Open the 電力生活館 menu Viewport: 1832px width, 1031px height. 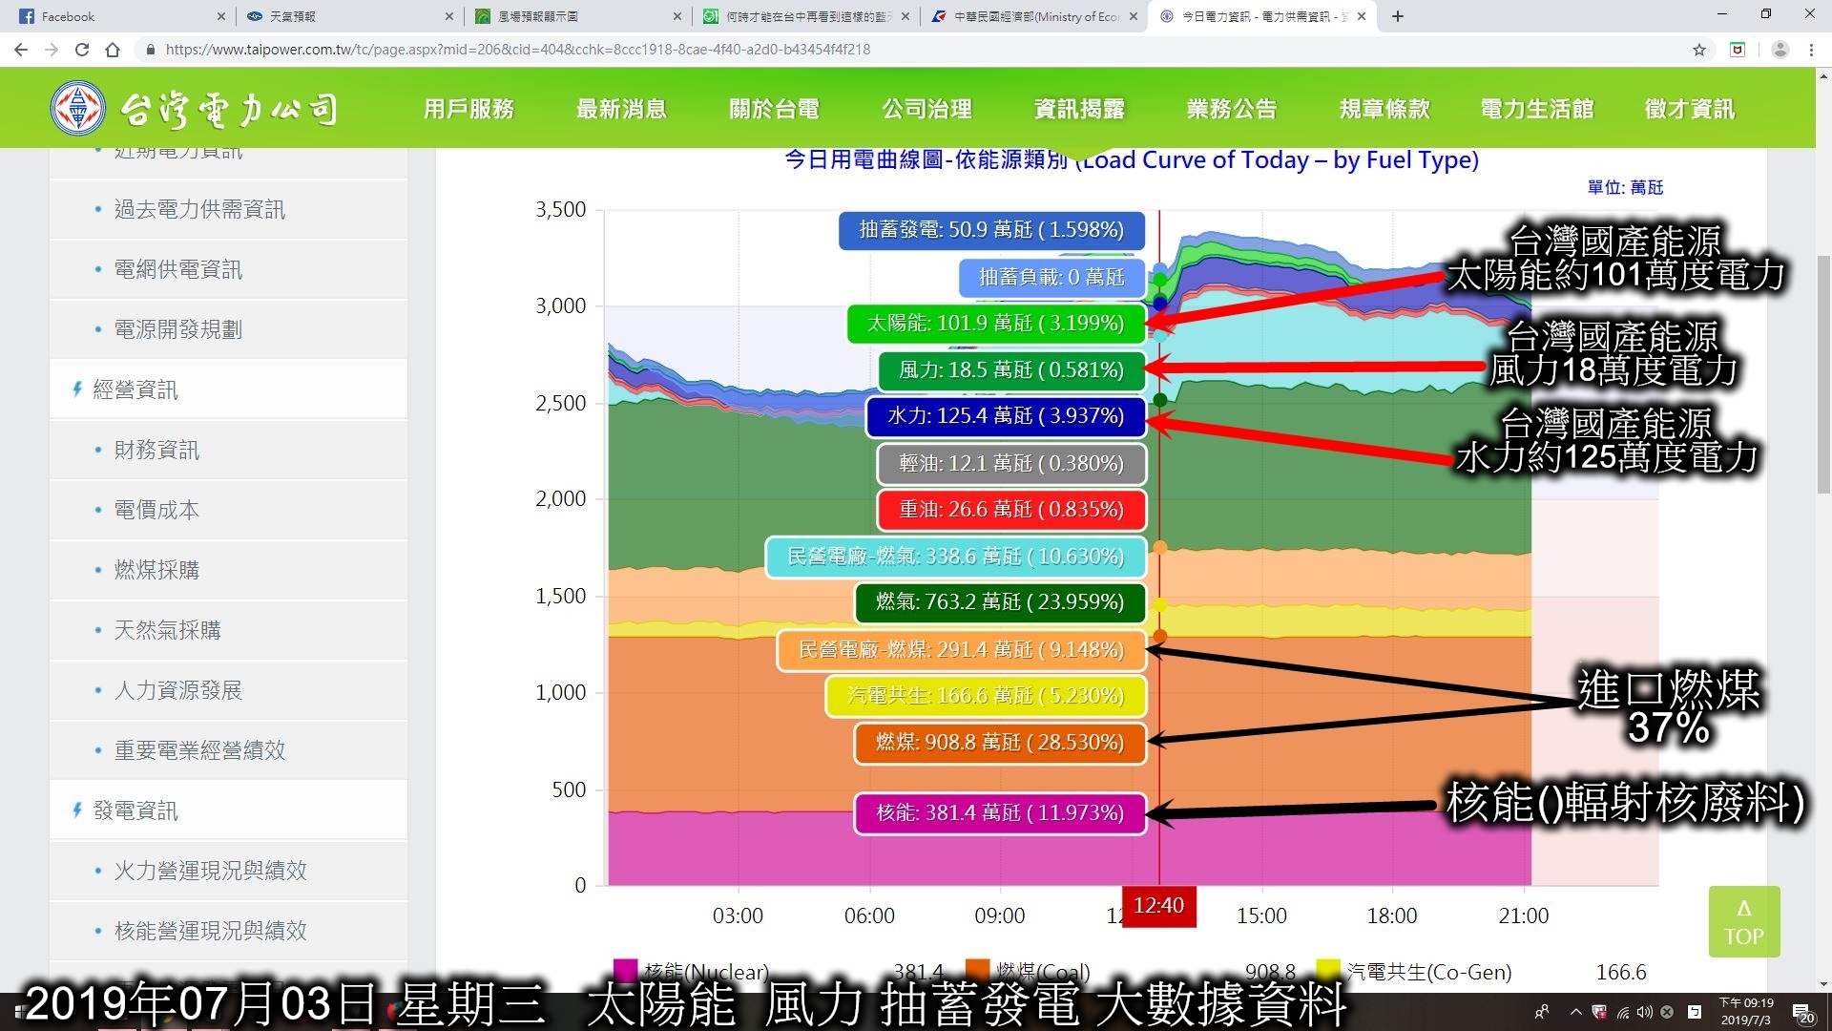pos(1537,109)
